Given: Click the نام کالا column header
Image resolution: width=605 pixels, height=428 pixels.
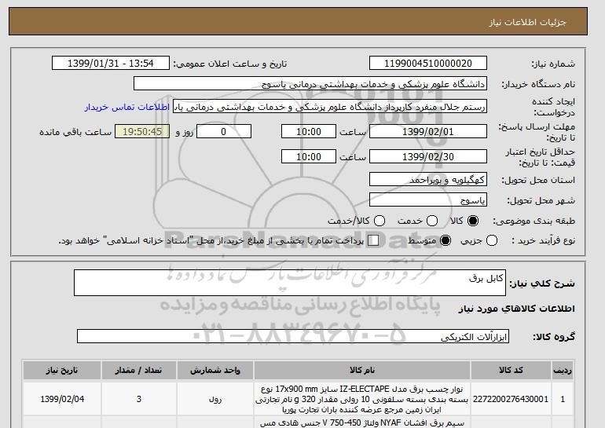Looking at the screenshot, I should (x=362, y=370).
